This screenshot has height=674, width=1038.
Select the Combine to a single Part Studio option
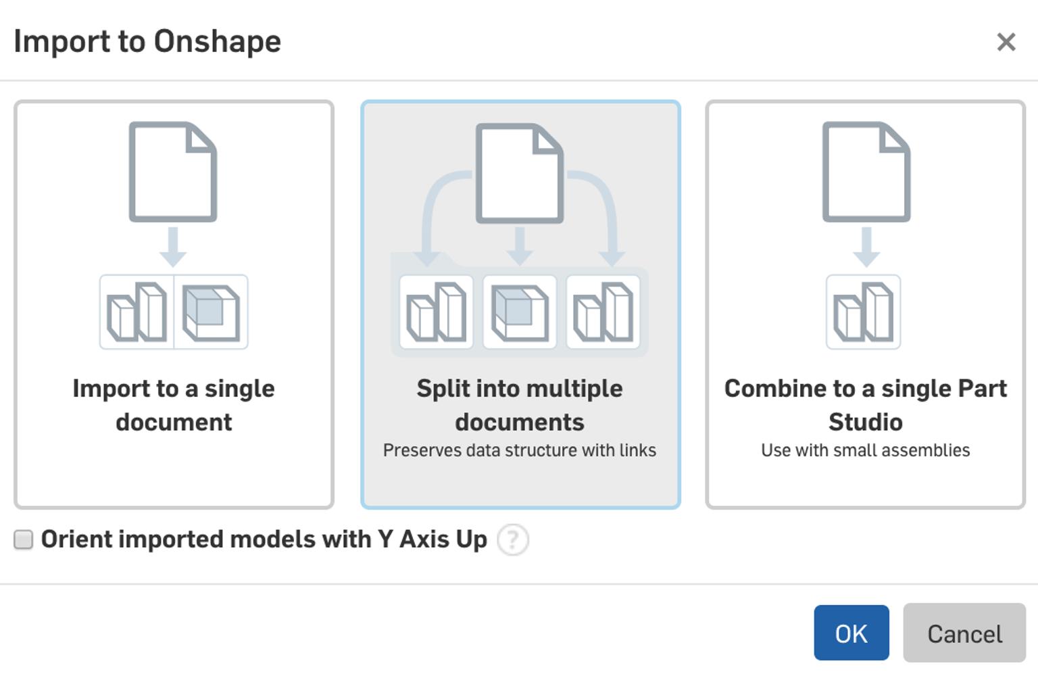(865, 304)
